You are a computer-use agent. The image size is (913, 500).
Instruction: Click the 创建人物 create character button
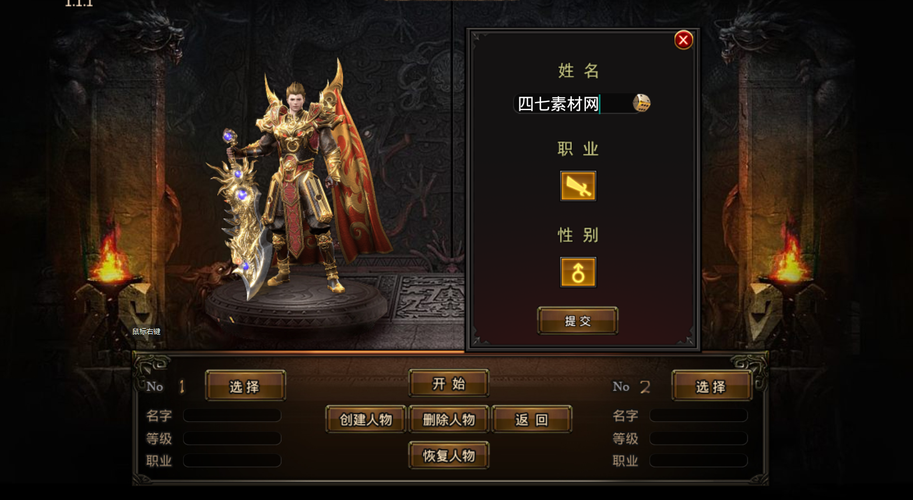tap(366, 420)
